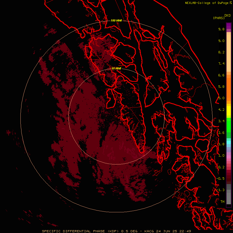Click the -1.3 value on color scale
This screenshot has width=233, height=233.
coord(220,190)
